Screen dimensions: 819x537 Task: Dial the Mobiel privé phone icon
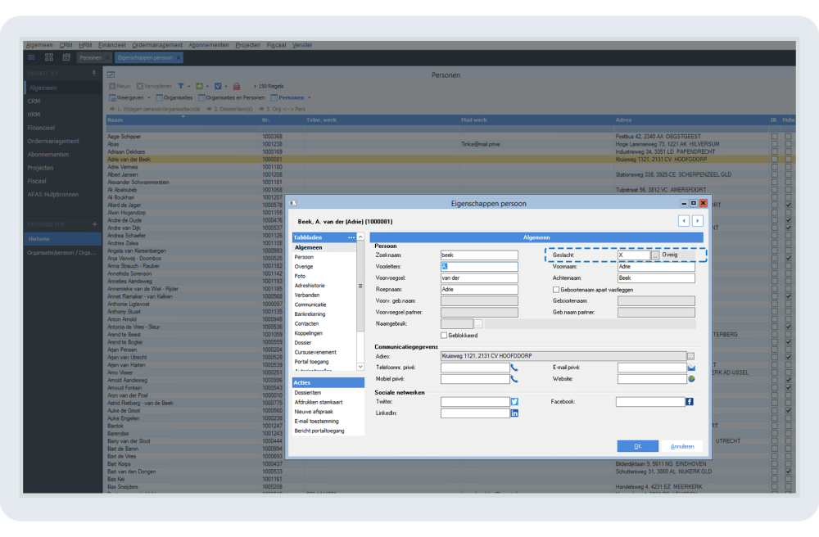514,379
